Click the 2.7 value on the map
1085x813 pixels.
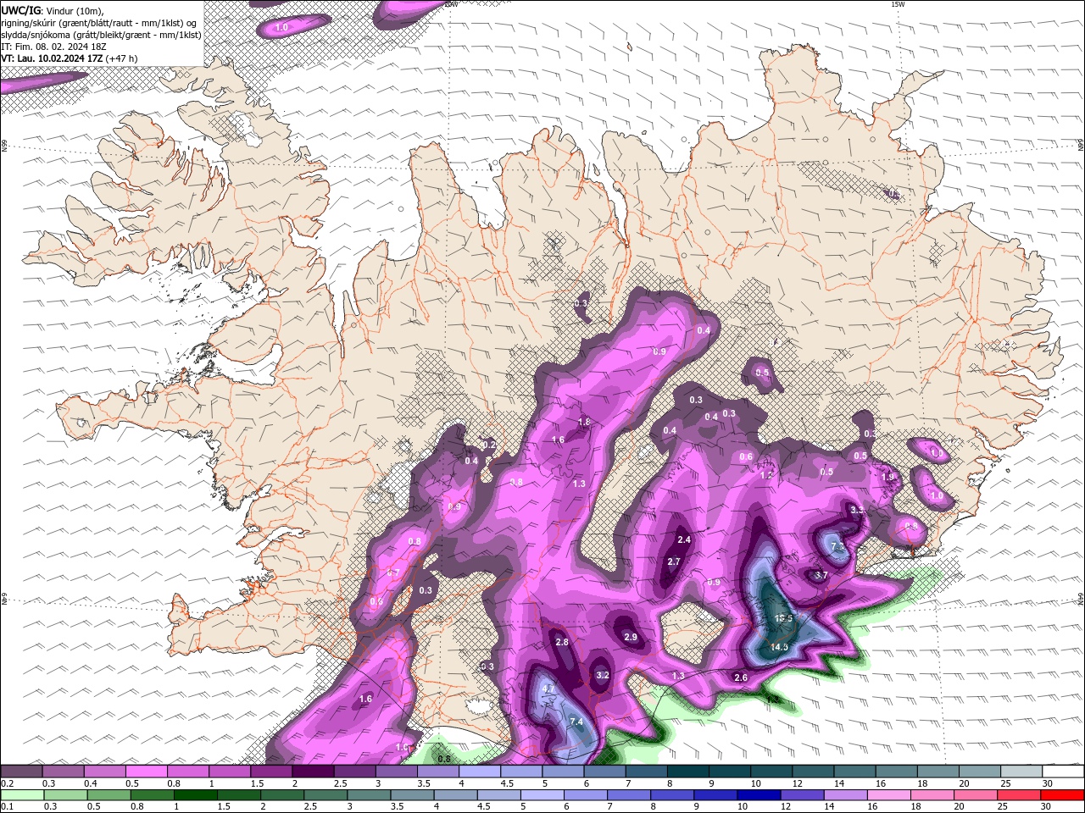pos(674,561)
